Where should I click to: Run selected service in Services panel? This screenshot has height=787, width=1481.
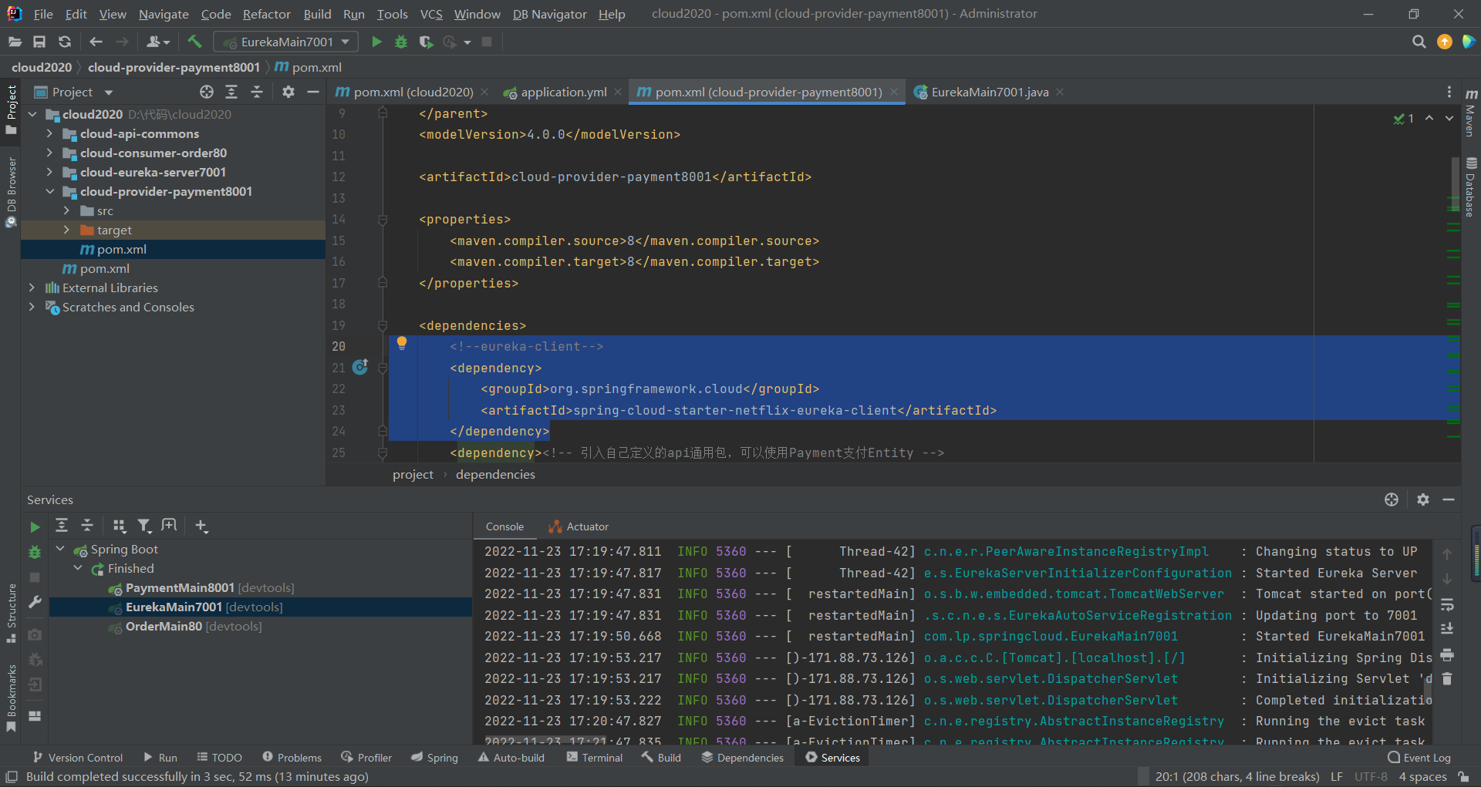35,527
